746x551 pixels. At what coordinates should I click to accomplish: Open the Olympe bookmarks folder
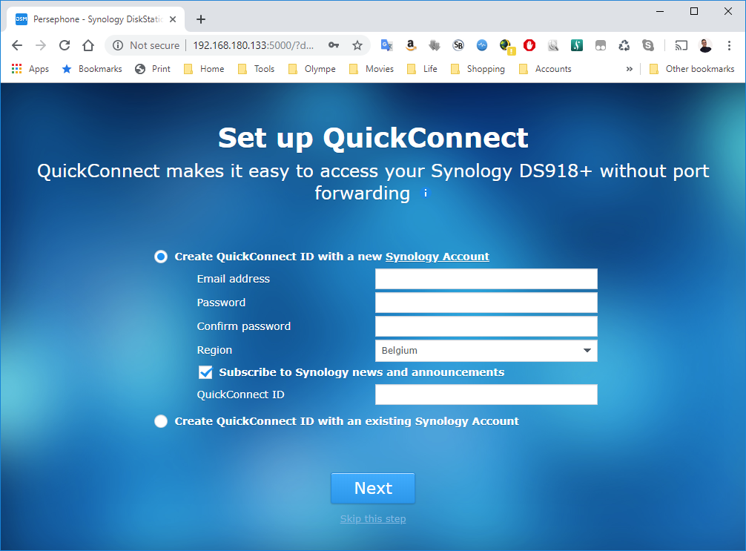pyautogui.click(x=312, y=69)
